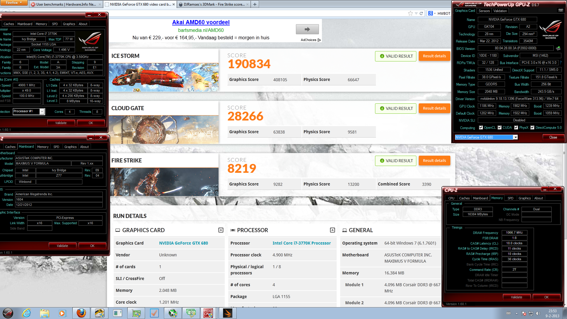The height and width of the screenshot is (319, 567).
Task: Open Cloud Gate Result details
Action: 434,108
